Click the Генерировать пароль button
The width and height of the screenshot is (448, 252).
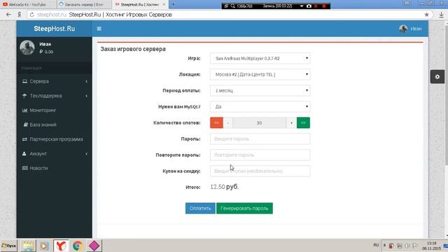244,209
